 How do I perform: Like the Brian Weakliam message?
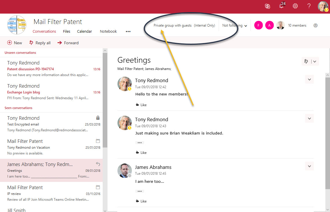coord(141,153)
